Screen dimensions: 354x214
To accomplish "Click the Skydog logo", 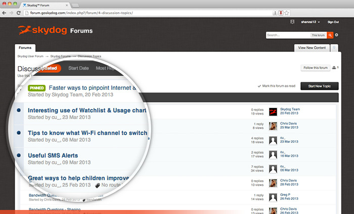I will point(42,30).
